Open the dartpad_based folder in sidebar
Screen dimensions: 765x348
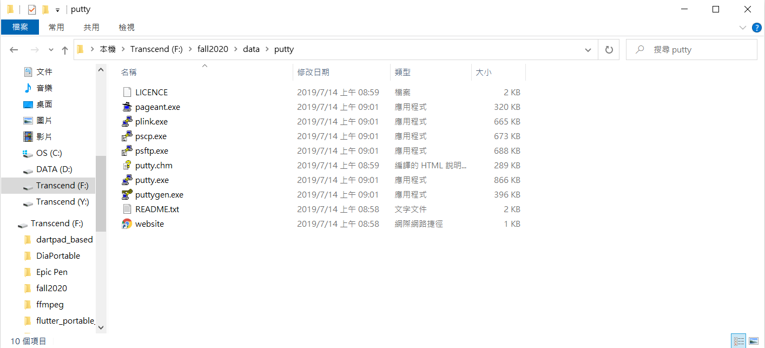(x=64, y=240)
